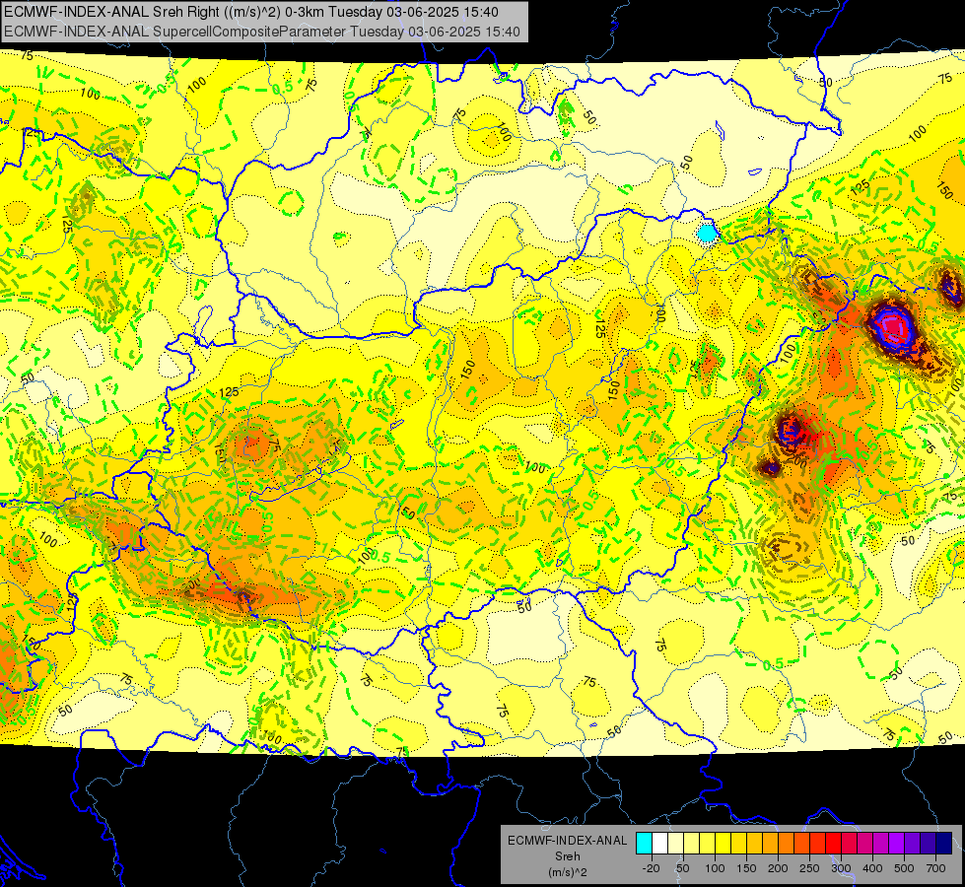Click the 500 value on the legend scale
The image size is (965, 887).
pyautogui.click(x=904, y=868)
